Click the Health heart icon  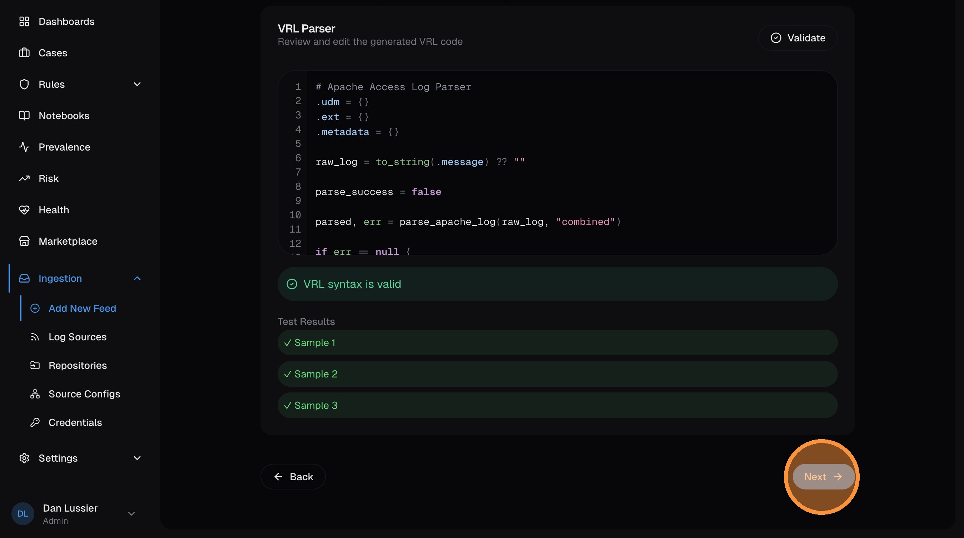pyautogui.click(x=24, y=209)
